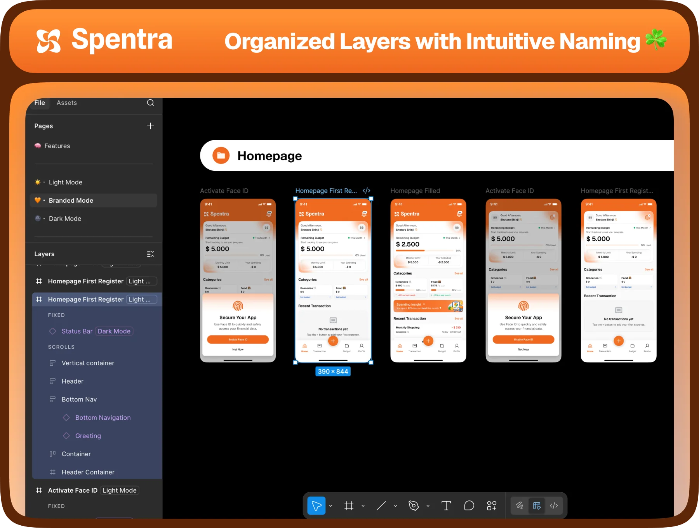The height and width of the screenshot is (528, 699).
Task: Click the frame icon of Activate Face ID layer
Action: [39, 490]
